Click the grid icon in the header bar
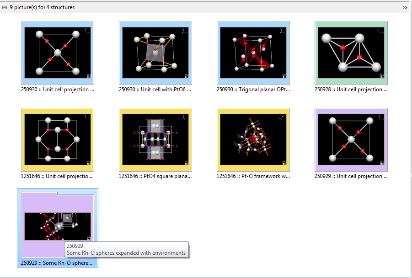412x278 pixels. click(5, 7)
